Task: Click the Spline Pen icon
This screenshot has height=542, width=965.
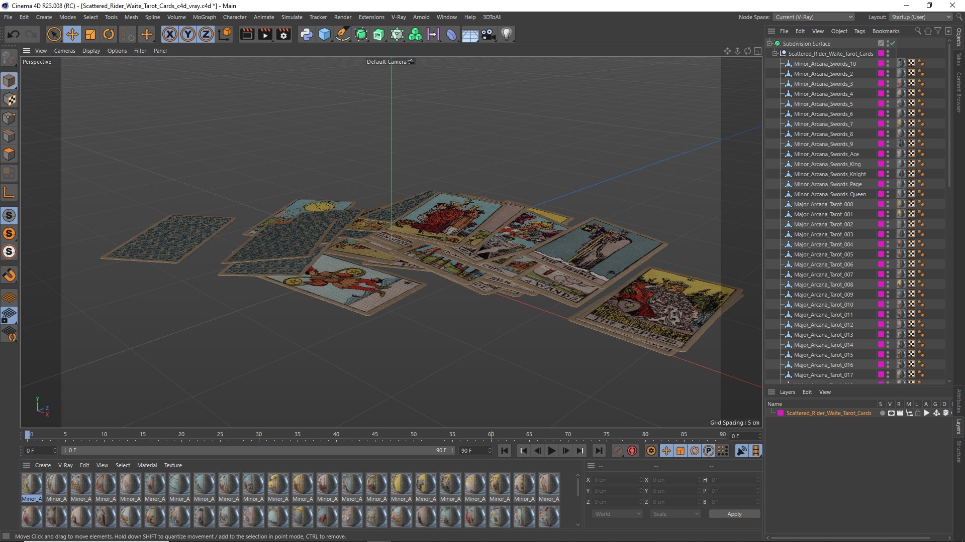Action: tap(343, 34)
